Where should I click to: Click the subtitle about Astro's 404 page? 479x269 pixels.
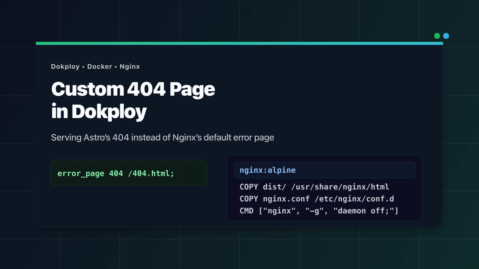(x=163, y=137)
